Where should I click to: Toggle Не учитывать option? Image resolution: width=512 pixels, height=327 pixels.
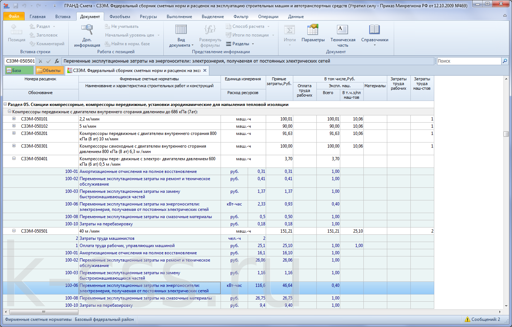tap(121, 26)
